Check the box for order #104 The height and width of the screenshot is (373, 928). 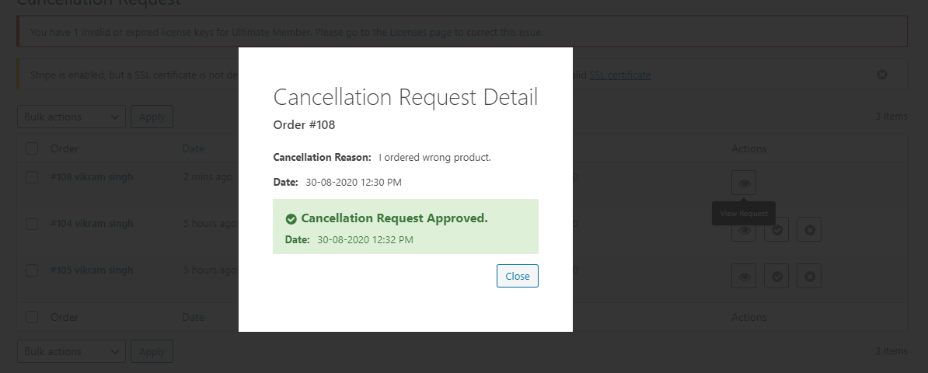point(32,224)
